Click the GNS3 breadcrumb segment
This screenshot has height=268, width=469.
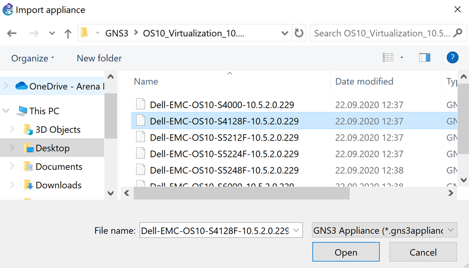(x=117, y=33)
